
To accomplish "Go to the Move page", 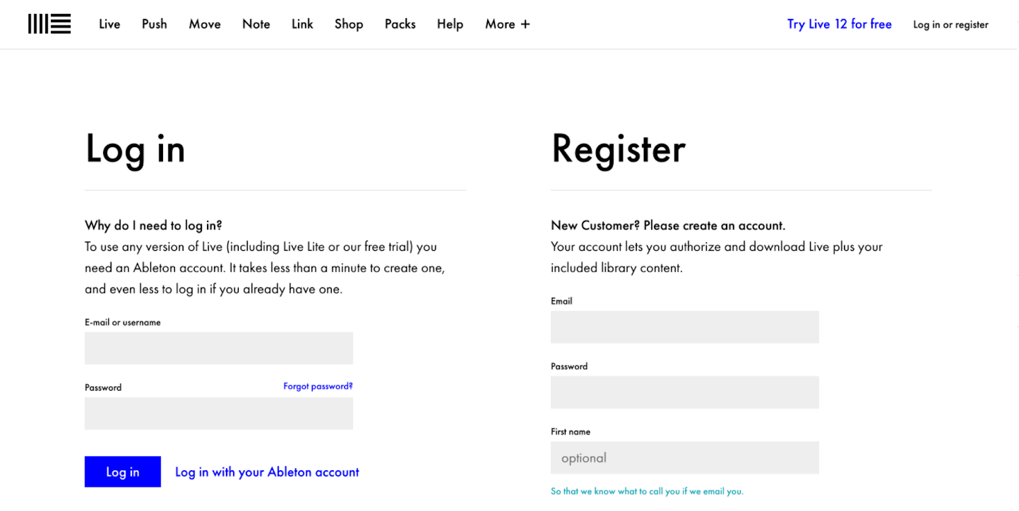I will click(204, 24).
